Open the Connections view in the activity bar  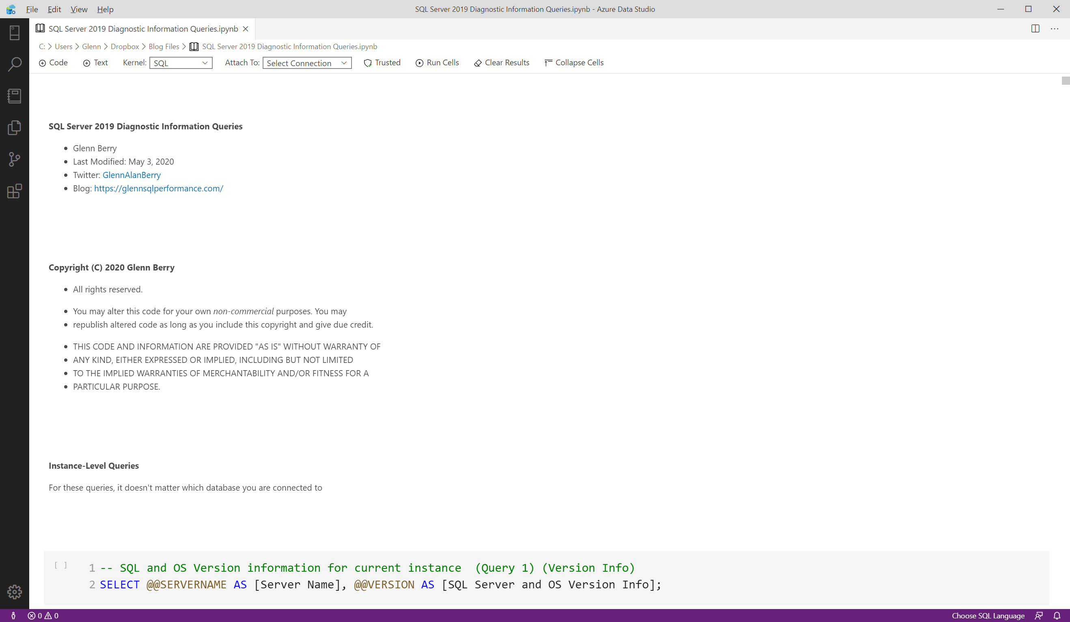point(15,33)
